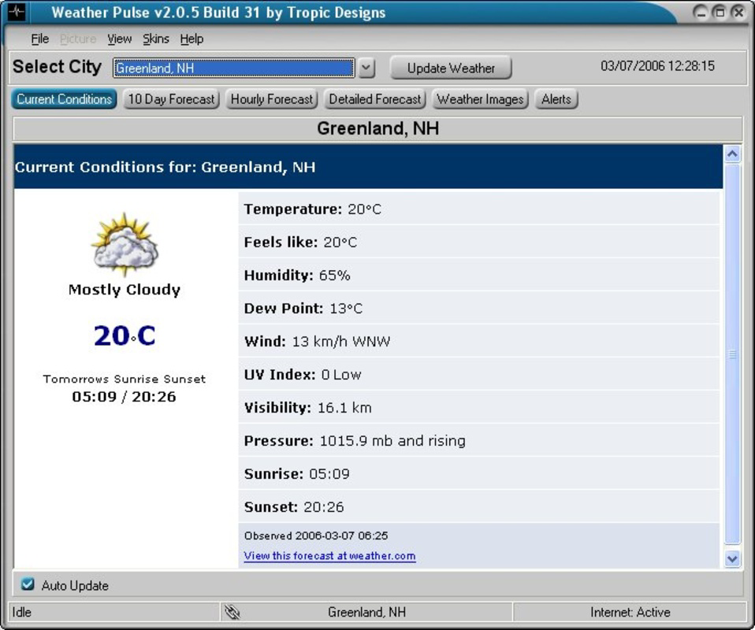Click the Mostly Cloudy weather icon
Image resolution: width=755 pixels, height=630 pixels.
(x=125, y=246)
